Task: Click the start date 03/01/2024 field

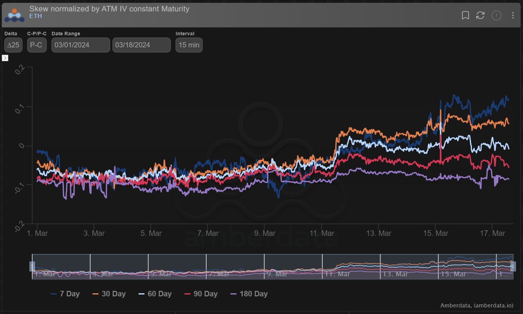Action: click(80, 45)
